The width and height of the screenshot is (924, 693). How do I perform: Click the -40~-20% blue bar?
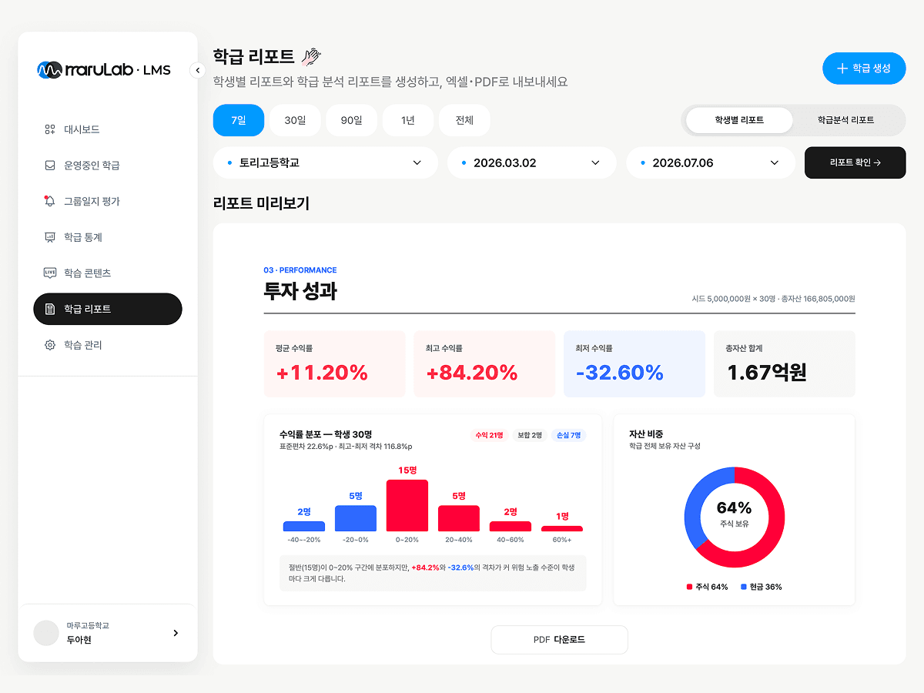pos(304,527)
